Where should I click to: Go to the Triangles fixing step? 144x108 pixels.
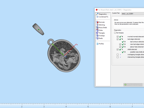click(100, 33)
